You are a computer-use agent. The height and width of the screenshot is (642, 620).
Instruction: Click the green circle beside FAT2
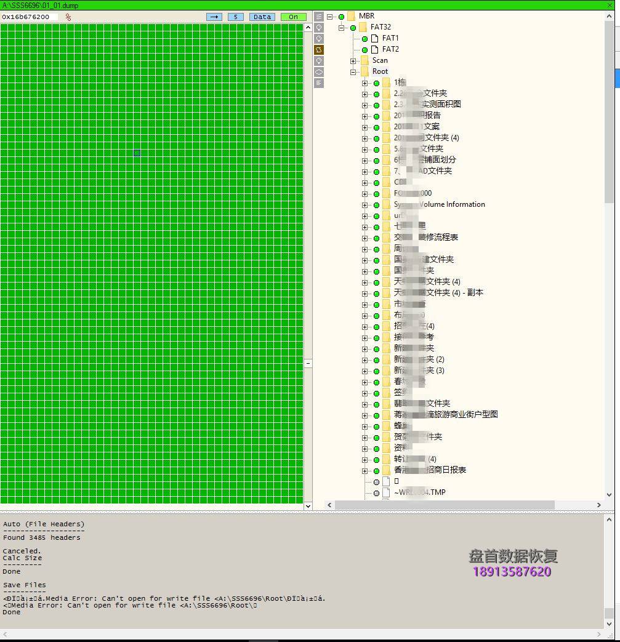tap(364, 50)
